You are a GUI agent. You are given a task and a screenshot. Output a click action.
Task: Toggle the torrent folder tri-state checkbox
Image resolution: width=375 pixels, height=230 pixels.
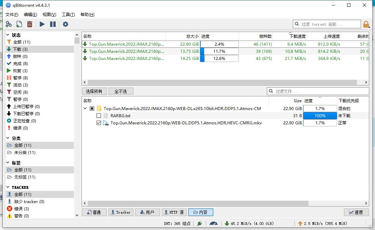click(x=92, y=108)
